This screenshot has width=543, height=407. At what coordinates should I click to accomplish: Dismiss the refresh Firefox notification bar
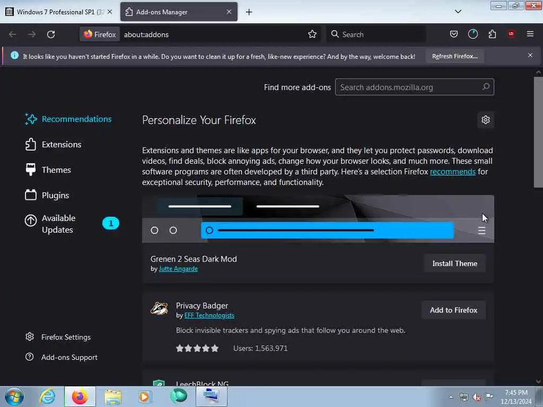click(530, 55)
